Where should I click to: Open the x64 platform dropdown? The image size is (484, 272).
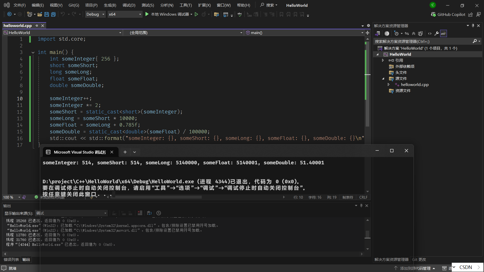(125, 14)
